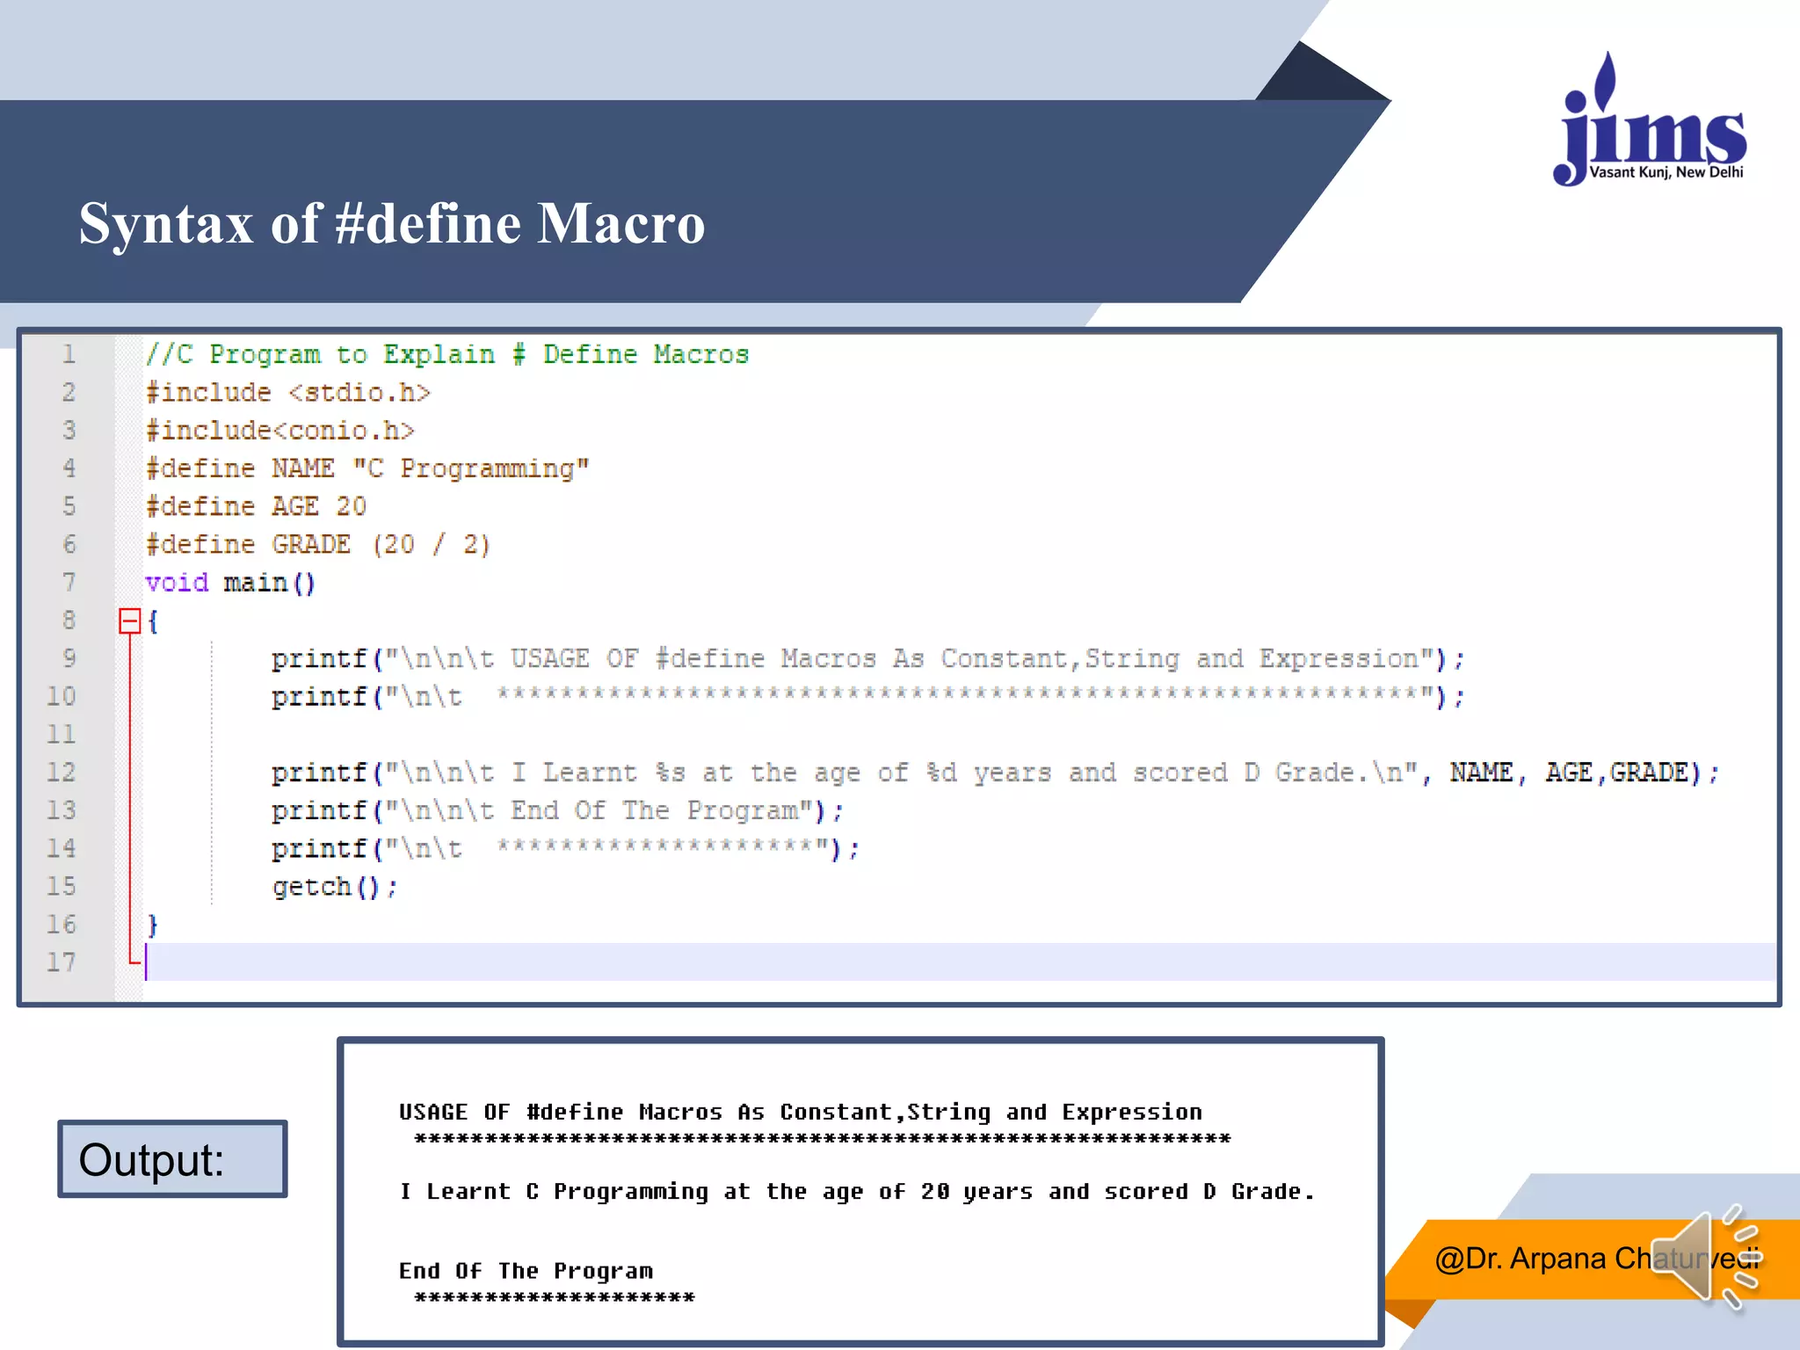
Task: Click the 'getch();' line
Action: pyautogui.click(x=335, y=887)
